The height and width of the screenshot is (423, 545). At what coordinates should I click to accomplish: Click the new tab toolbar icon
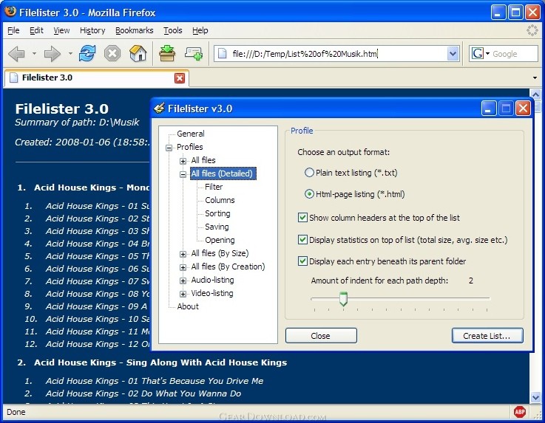tap(194, 53)
